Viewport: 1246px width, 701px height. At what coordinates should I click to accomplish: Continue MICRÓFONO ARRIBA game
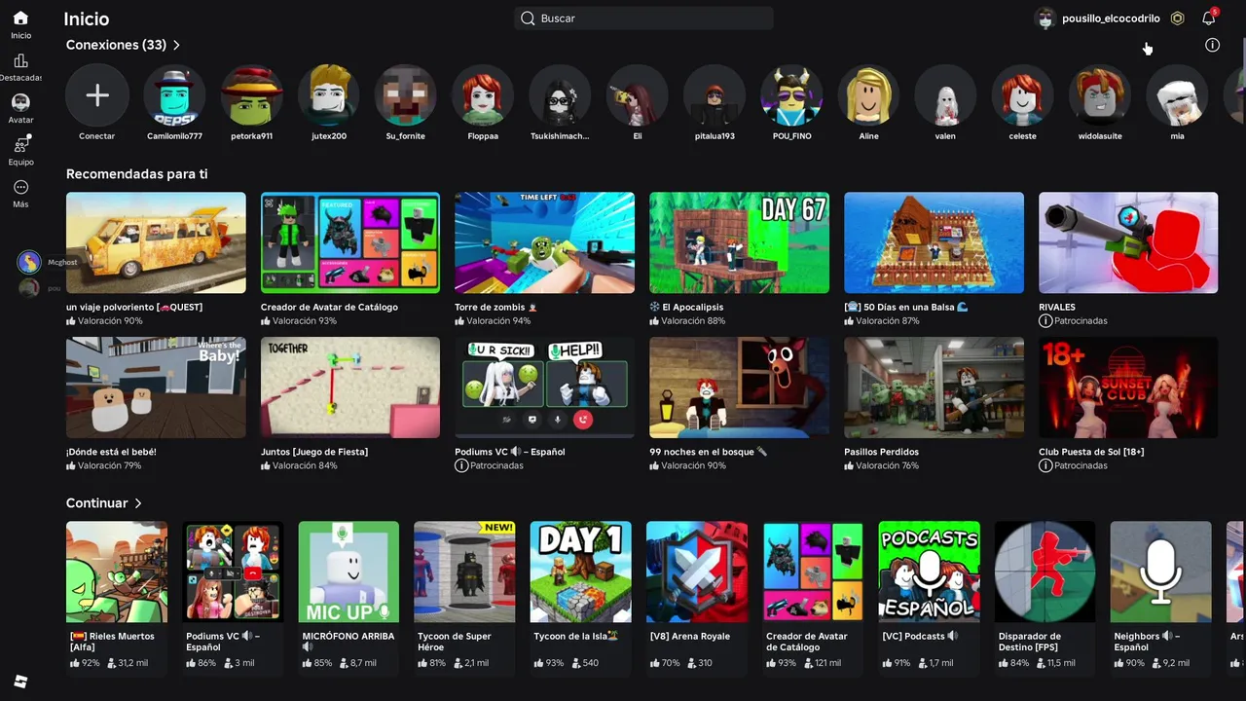pyautogui.click(x=348, y=572)
